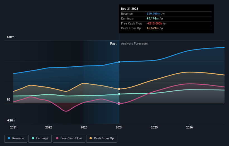Click the pink Free Cash Flow legend dot
This screenshot has height=146, width=229.
point(57,138)
